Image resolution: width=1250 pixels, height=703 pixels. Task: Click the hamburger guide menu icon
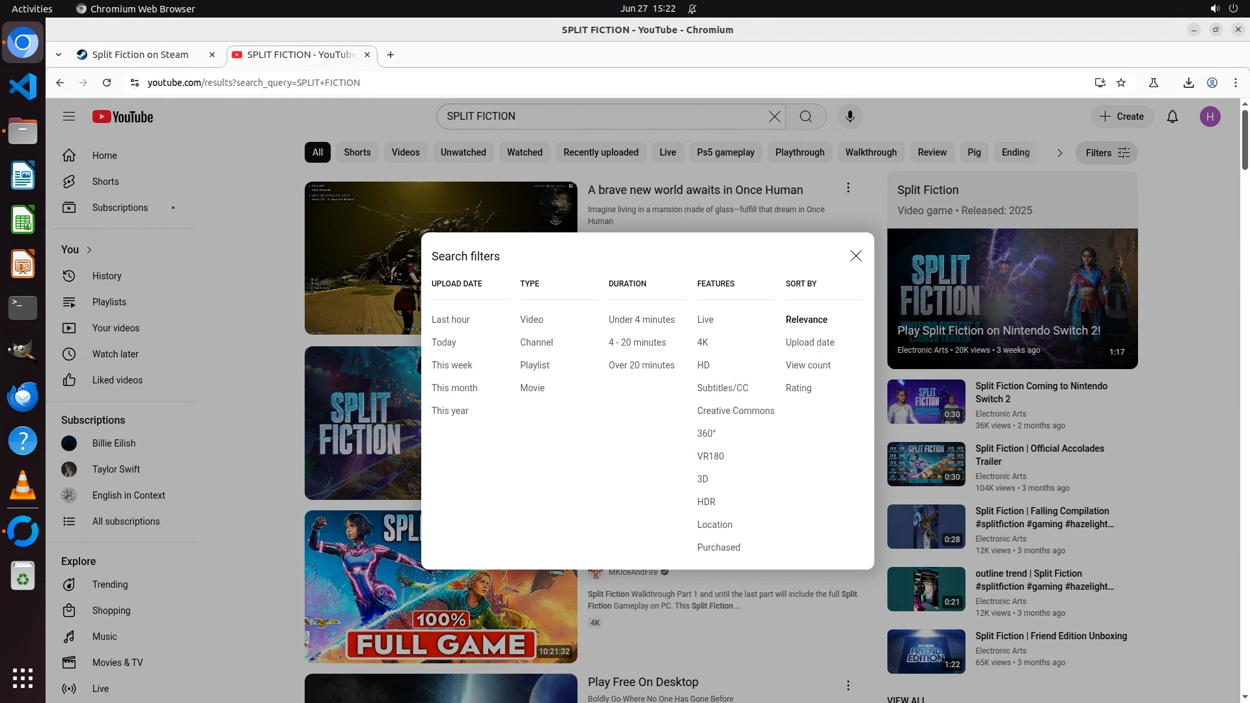(x=69, y=117)
